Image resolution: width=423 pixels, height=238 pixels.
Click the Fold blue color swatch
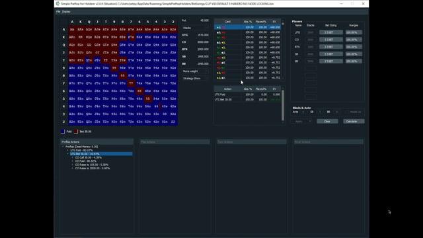(x=63, y=132)
